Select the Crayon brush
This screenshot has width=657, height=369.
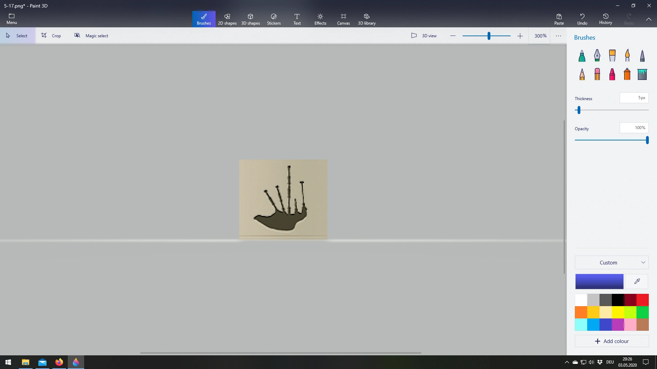pyautogui.click(x=612, y=74)
